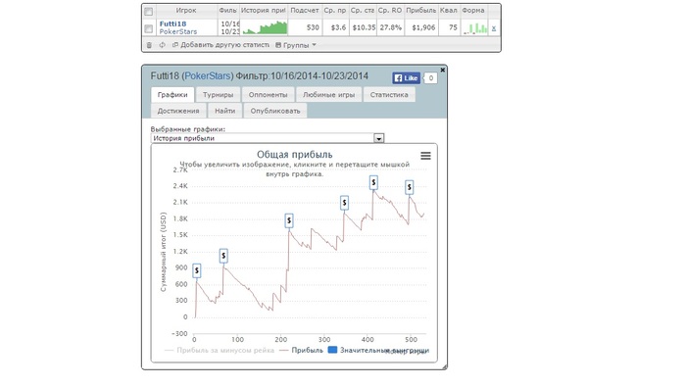
Task: Open the Группы dropdown
Action: (296, 45)
